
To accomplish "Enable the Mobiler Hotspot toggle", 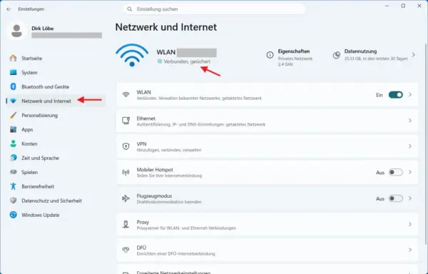I will [395, 172].
